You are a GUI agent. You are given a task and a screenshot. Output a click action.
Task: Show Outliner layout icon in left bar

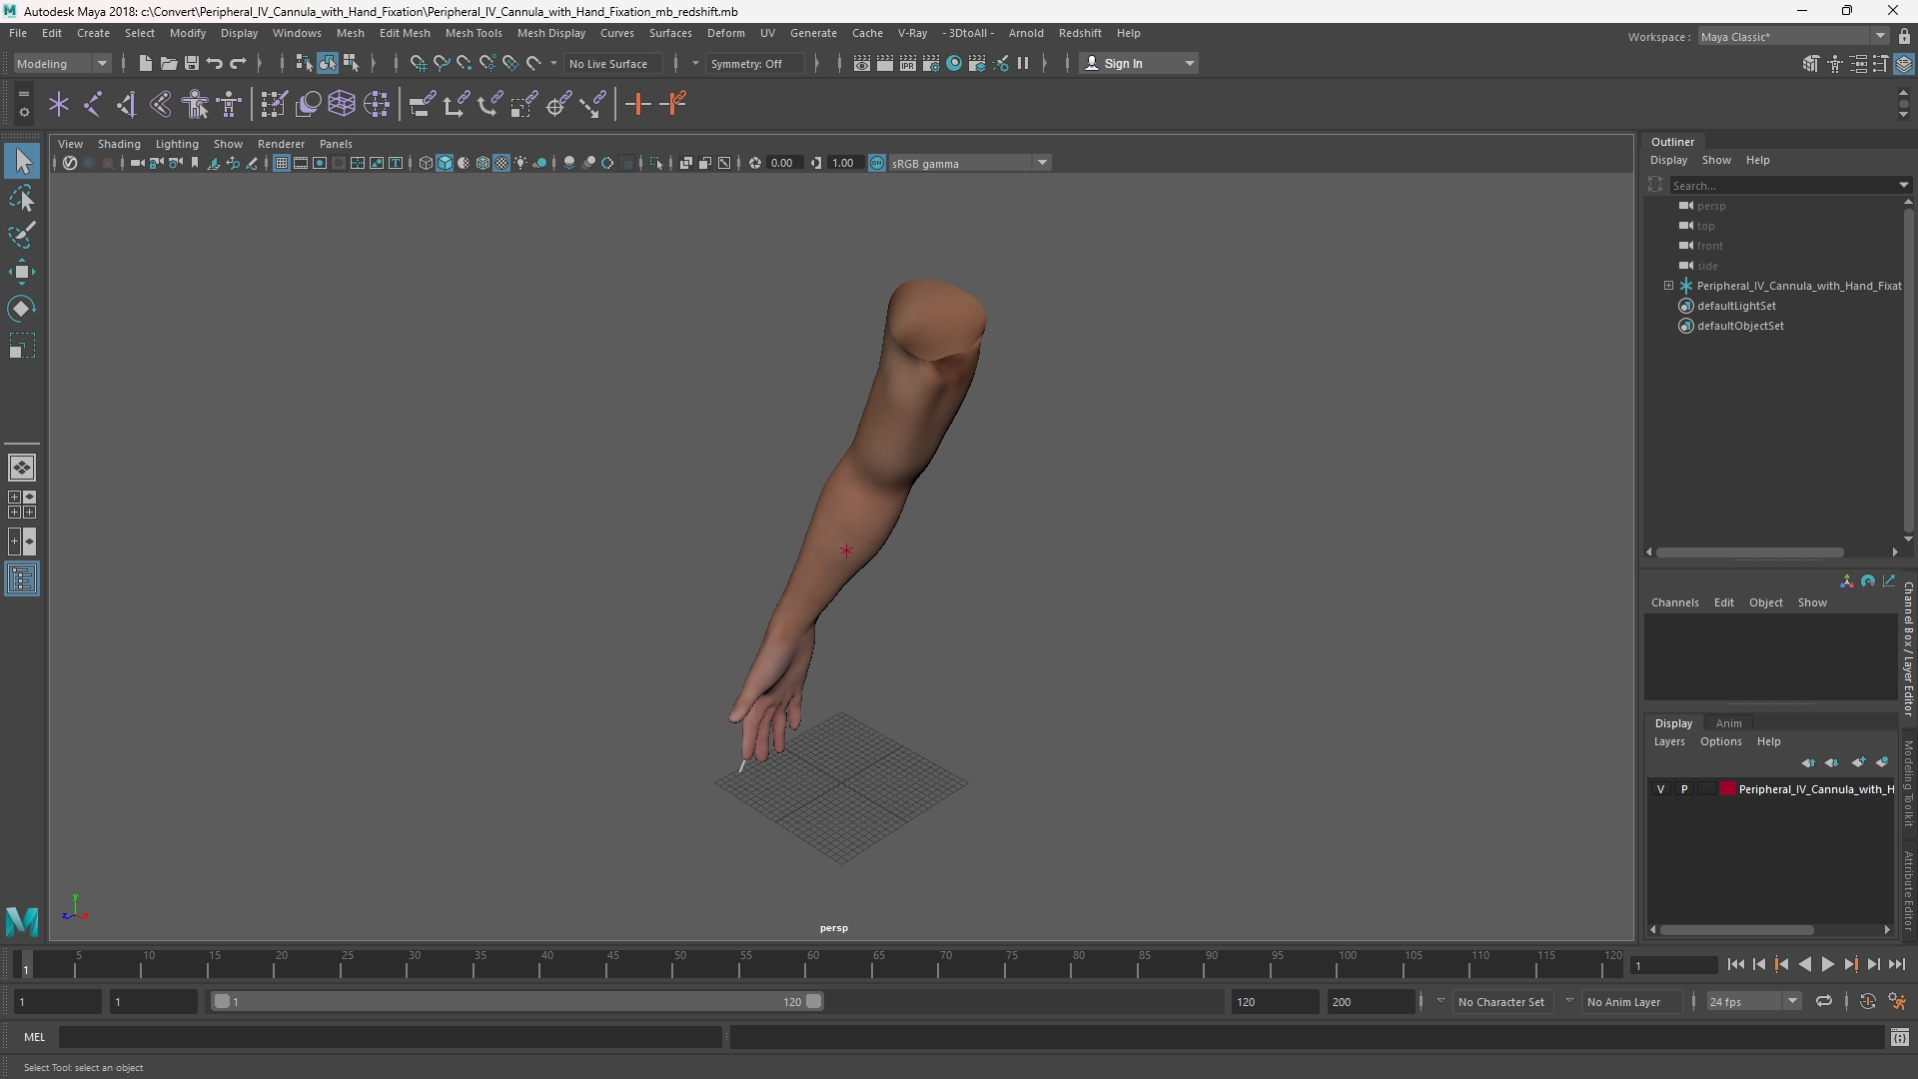click(22, 579)
